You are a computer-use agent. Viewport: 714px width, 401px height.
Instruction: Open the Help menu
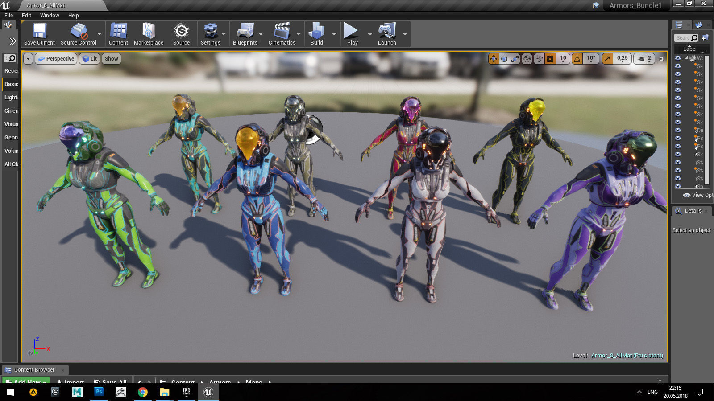pos(73,15)
